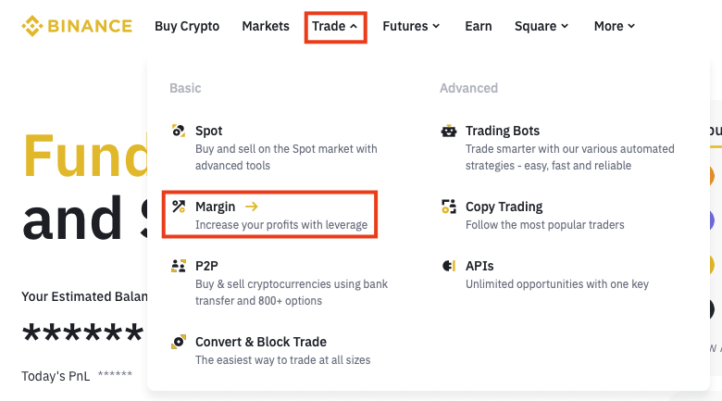Select Spot trading from the menu
Viewport: 722px width, 401px height.
209,131
